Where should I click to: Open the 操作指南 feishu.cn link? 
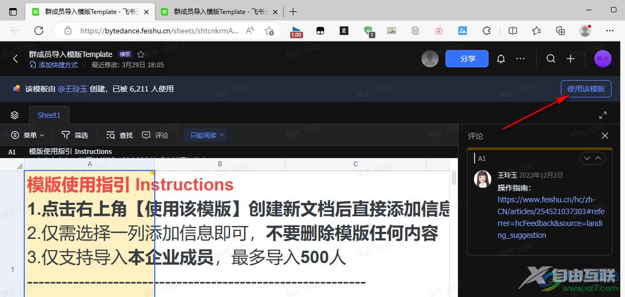(550, 217)
